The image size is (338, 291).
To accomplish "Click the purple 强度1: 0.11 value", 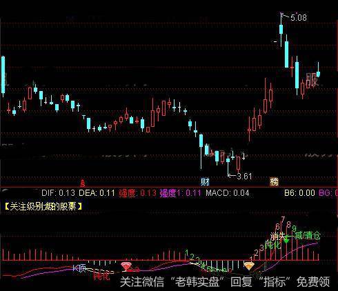I will pyautogui.click(x=180, y=193).
